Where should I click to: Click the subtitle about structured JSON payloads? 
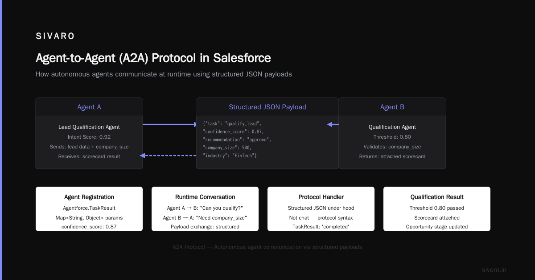pyautogui.click(x=164, y=74)
